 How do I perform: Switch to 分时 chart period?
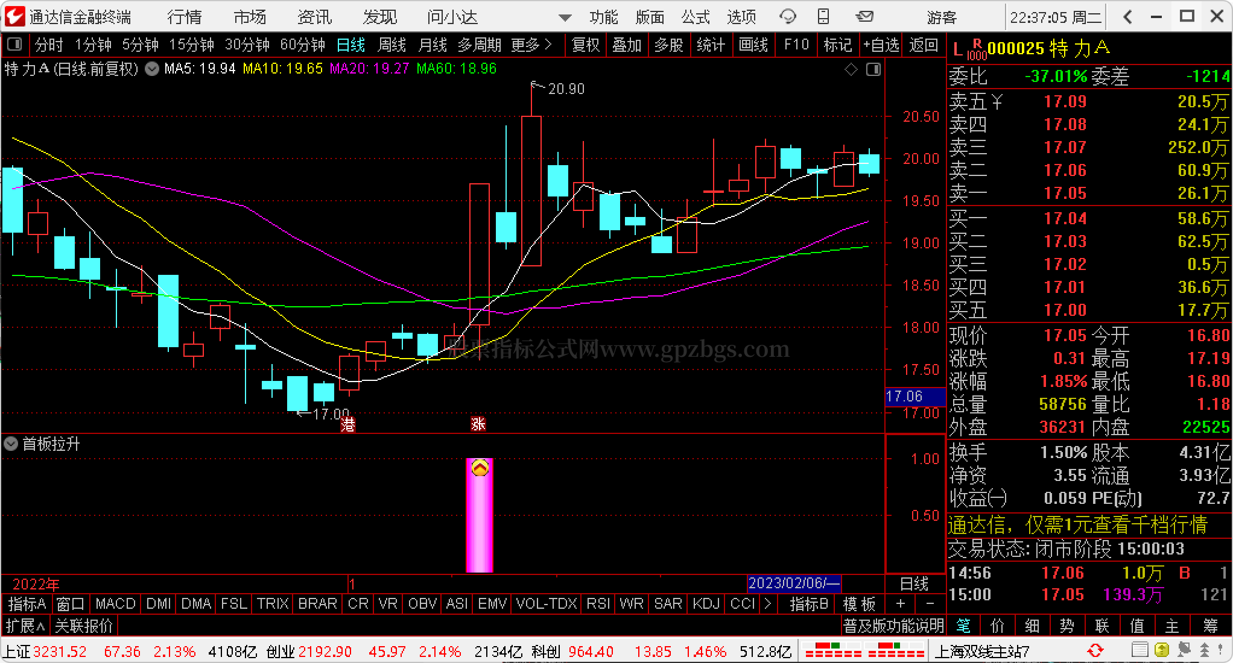[49, 45]
